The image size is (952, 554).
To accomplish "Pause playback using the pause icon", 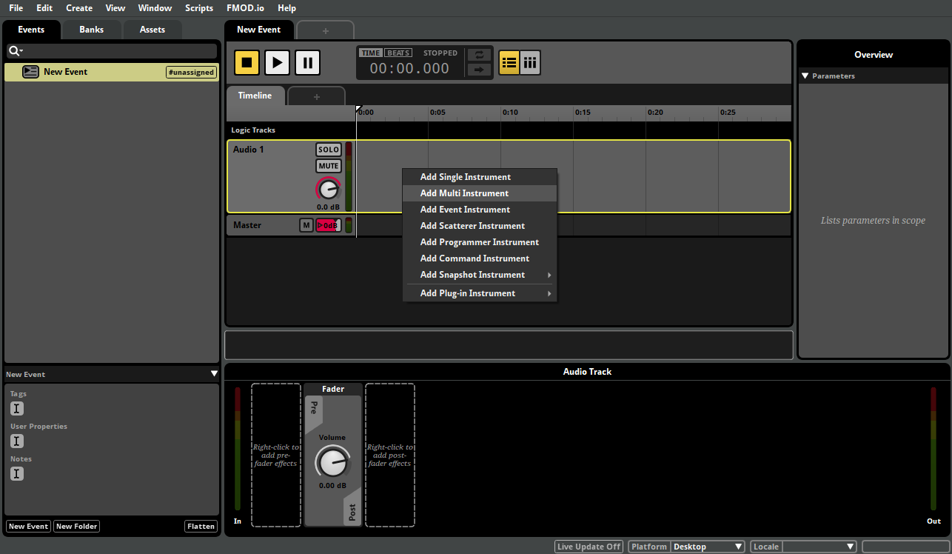I will point(307,62).
